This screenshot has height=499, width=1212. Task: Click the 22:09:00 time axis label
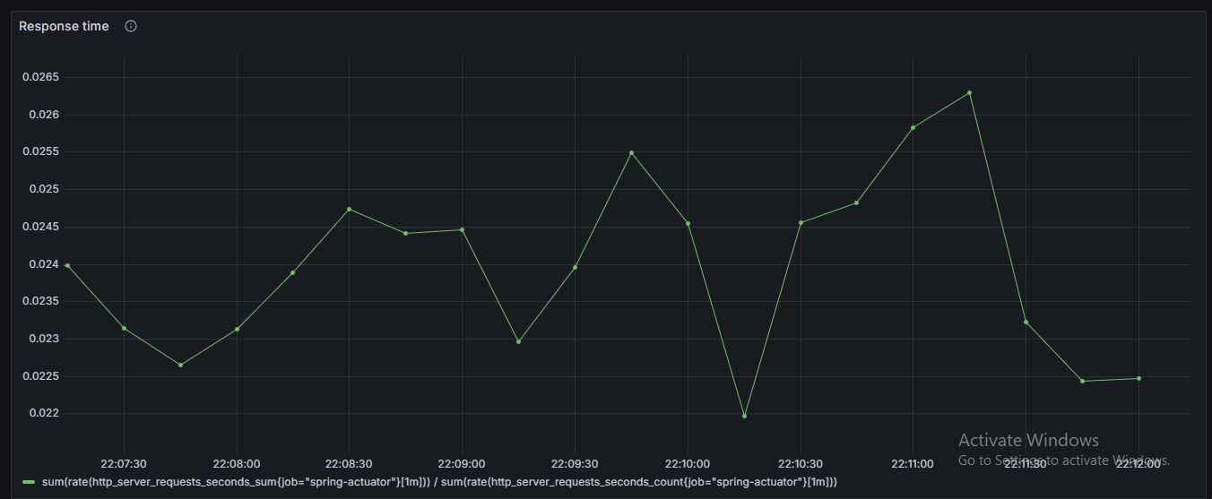click(462, 463)
